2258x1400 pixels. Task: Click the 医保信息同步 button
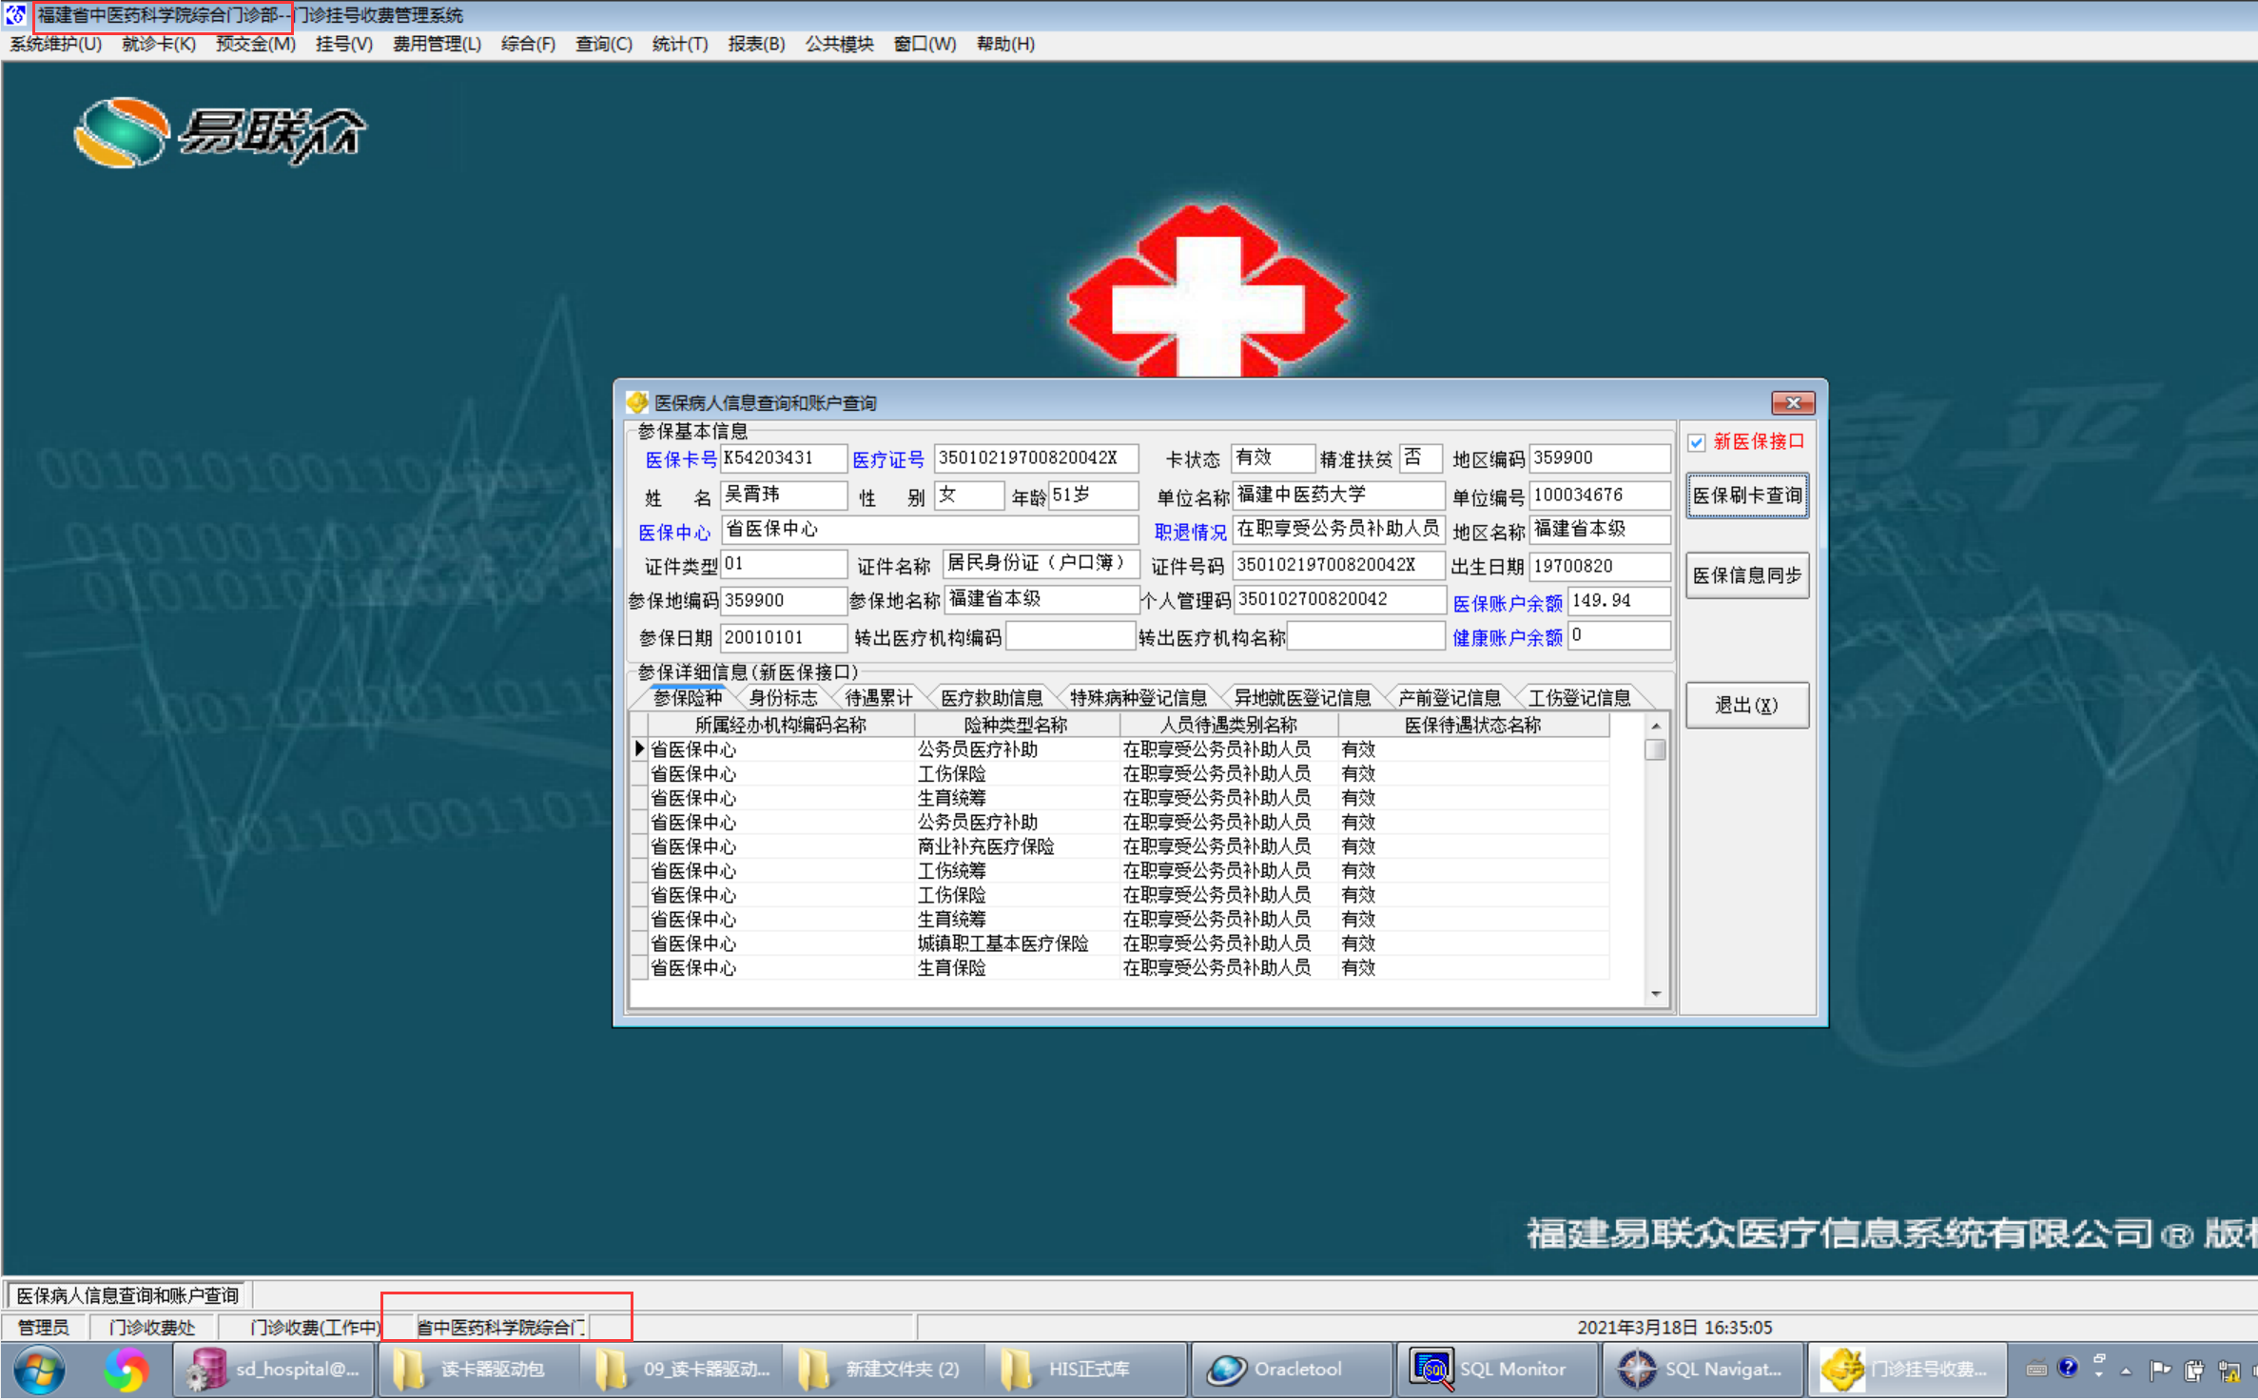pos(1746,575)
